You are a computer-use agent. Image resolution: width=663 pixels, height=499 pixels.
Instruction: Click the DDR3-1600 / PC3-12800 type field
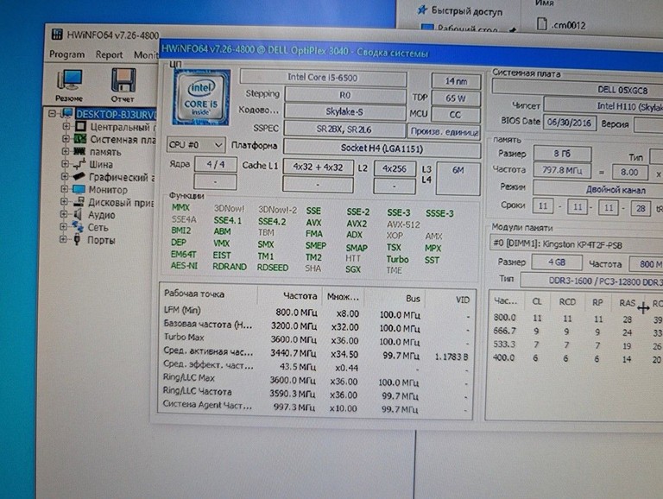pos(592,281)
